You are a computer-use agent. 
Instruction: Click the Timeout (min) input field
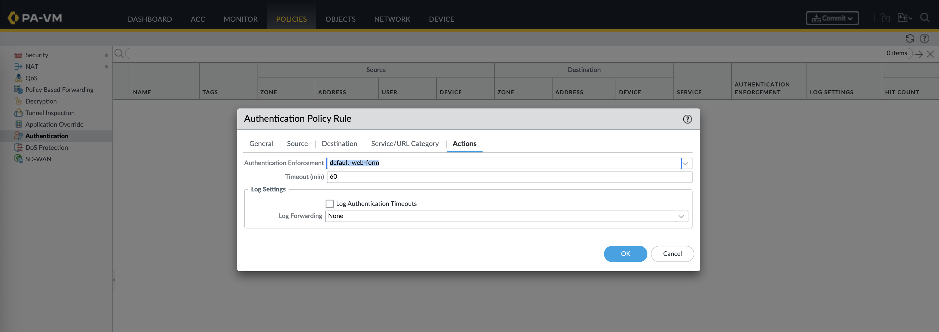click(509, 177)
